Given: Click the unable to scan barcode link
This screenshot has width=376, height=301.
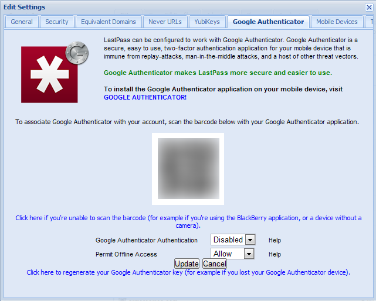Looking at the screenshot, I should (188, 222).
